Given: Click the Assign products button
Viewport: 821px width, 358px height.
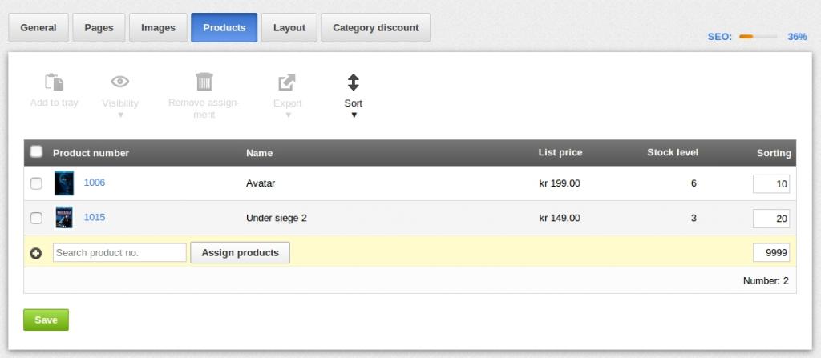Looking at the screenshot, I should [240, 253].
